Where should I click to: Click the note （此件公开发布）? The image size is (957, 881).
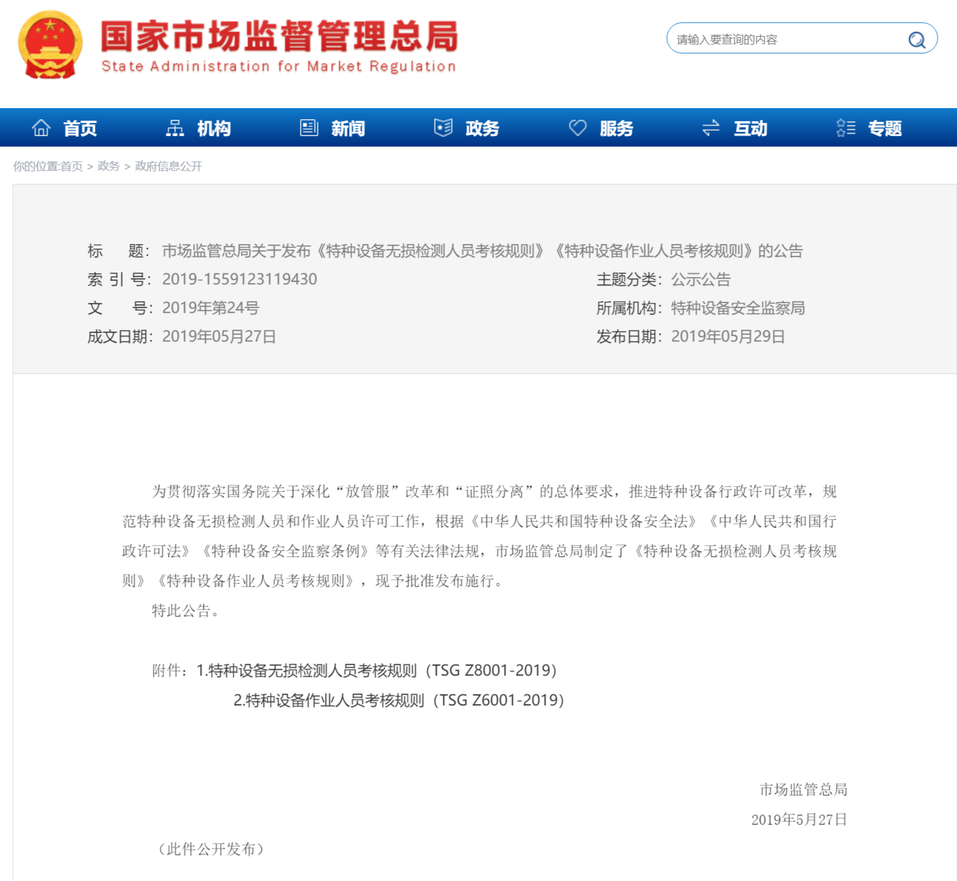tap(211, 849)
